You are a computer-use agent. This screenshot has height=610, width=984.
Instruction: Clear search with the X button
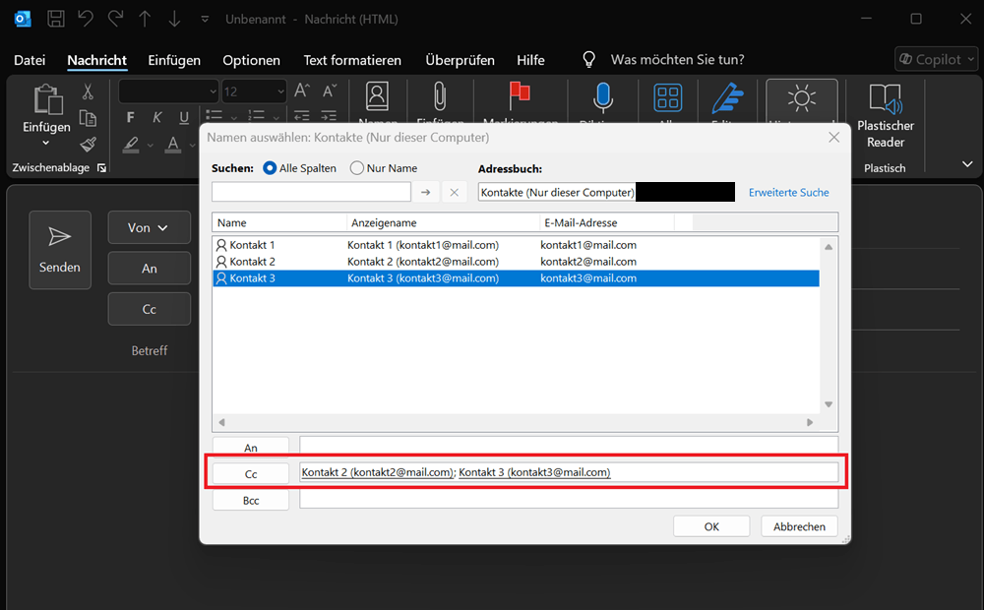(455, 192)
